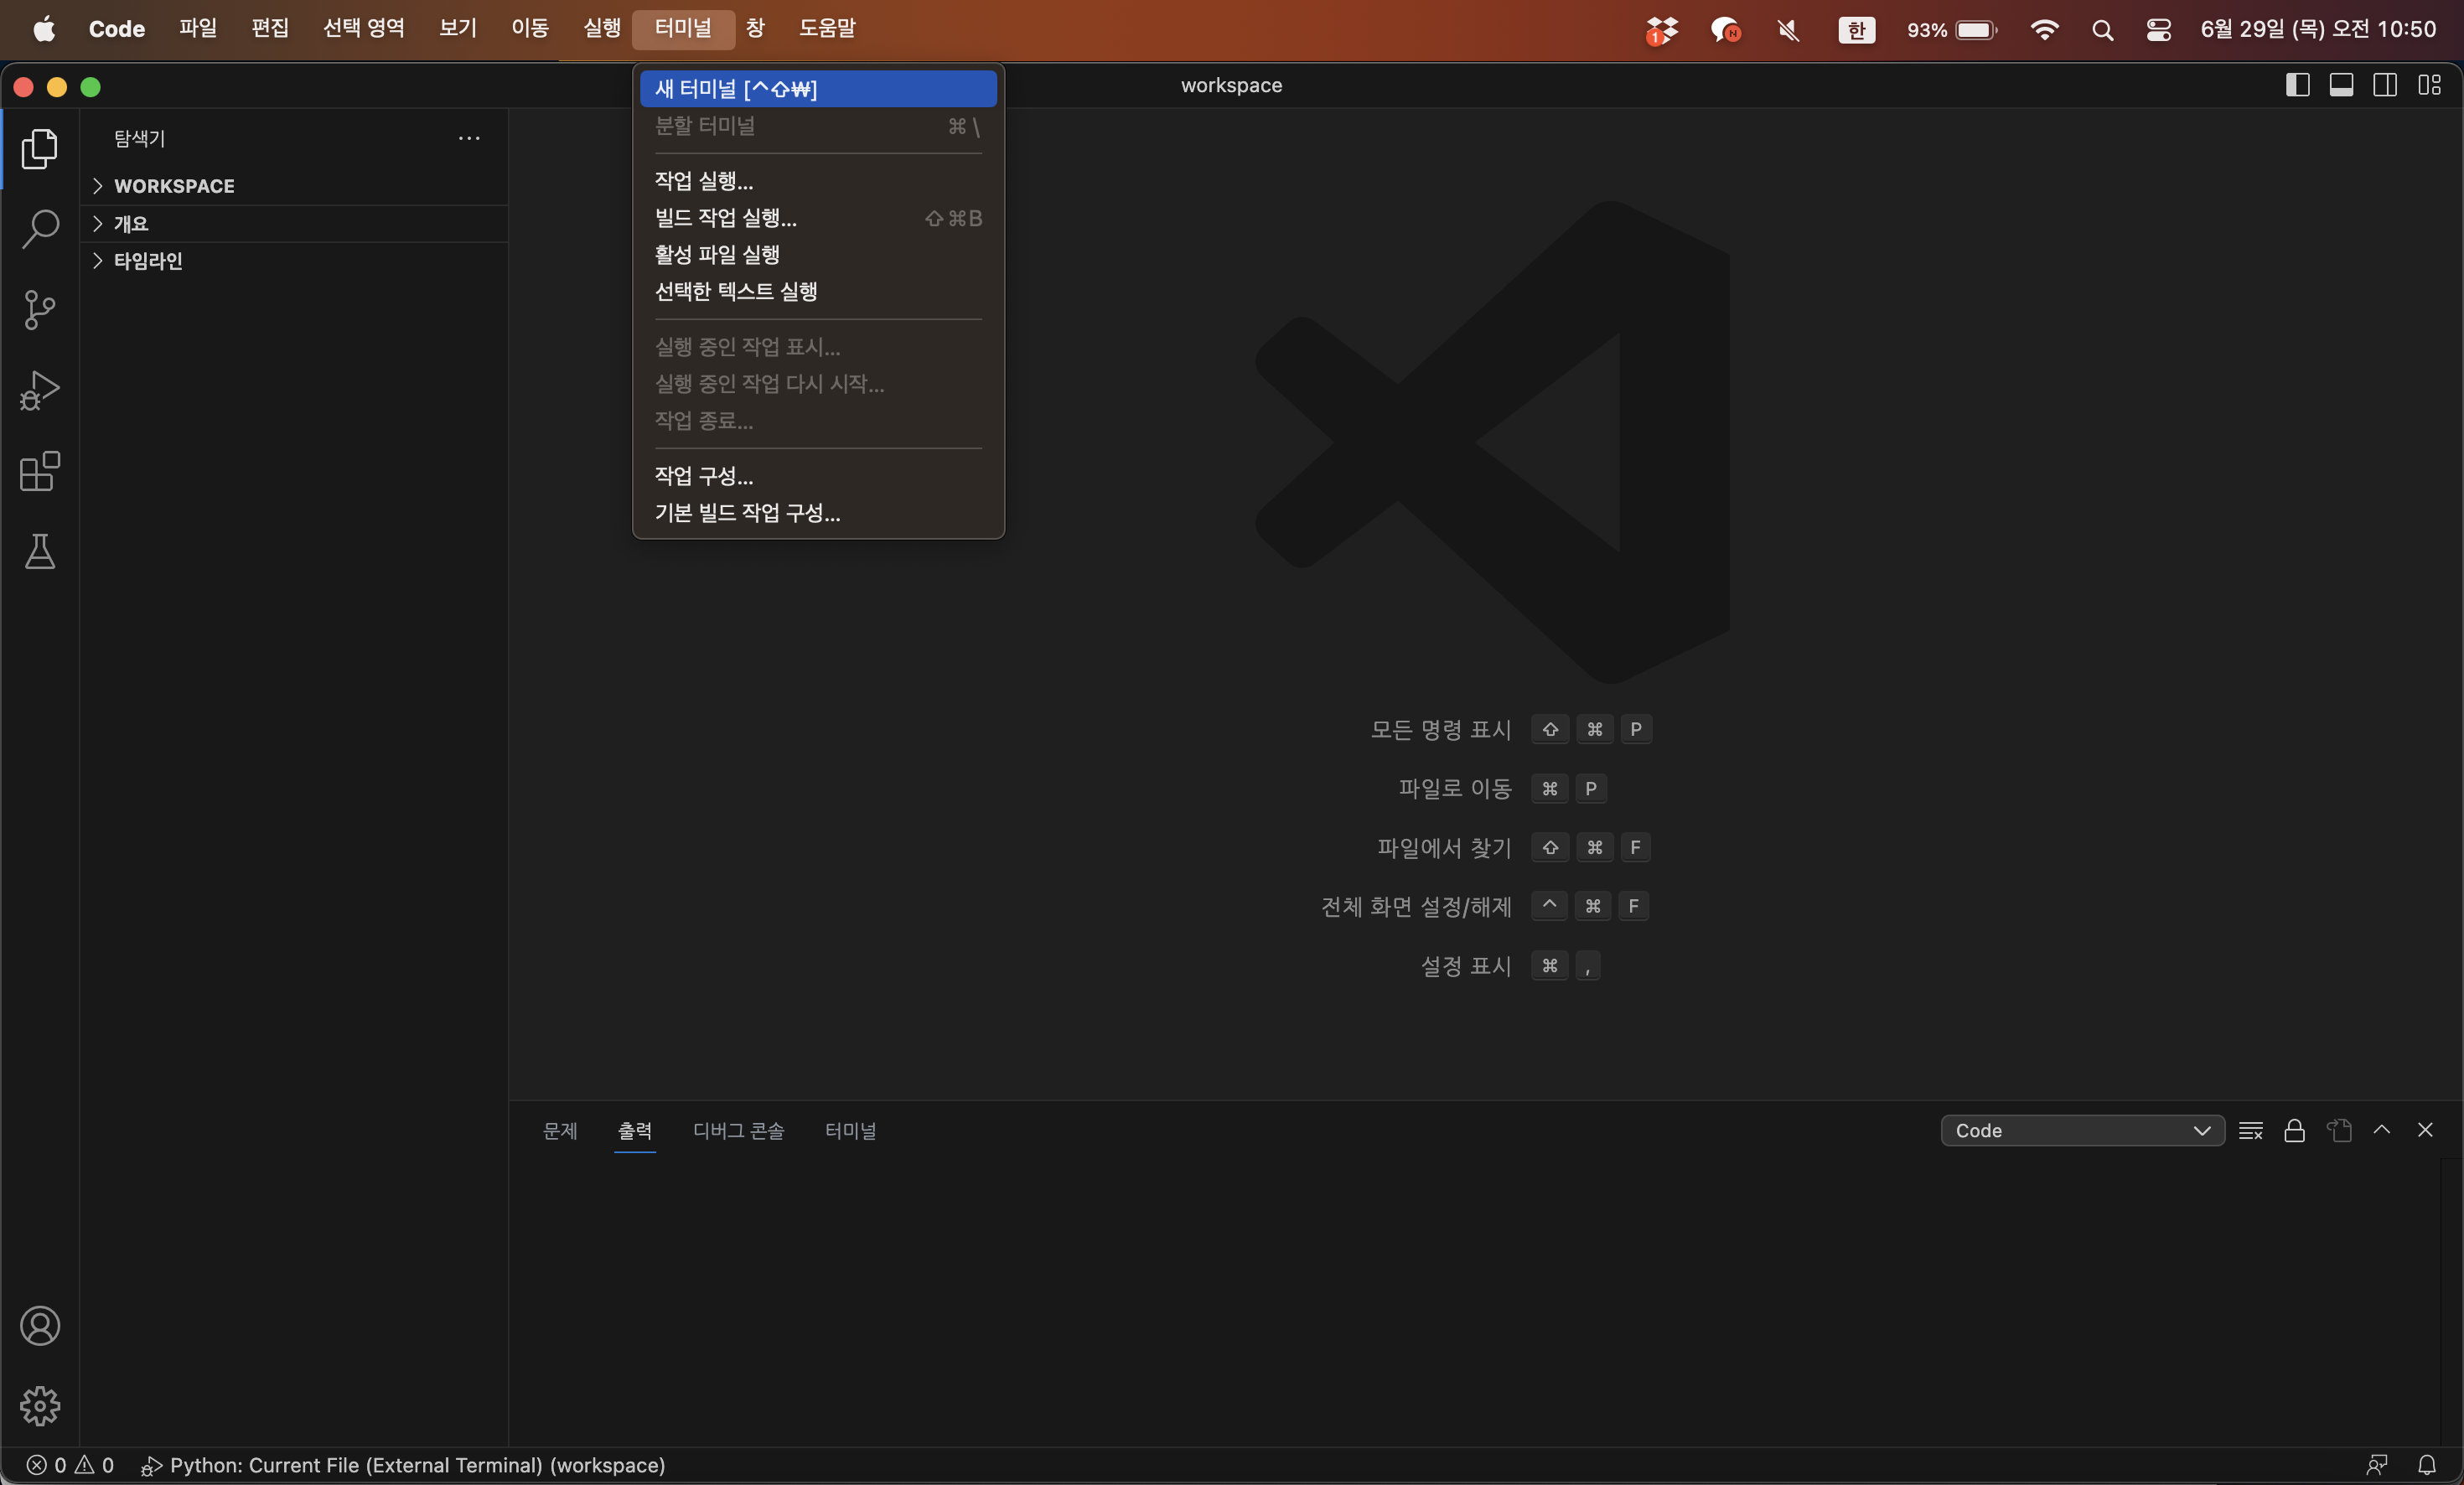Click the battery percentage status
Image resolution: width=2464 pixels, height=1485 pixels.
coord(1951,30)
